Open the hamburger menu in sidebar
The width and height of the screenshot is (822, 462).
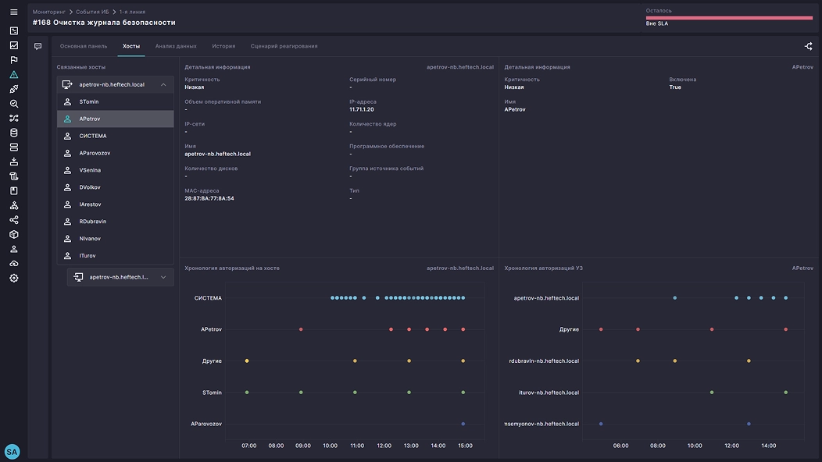tap(13, 12)
